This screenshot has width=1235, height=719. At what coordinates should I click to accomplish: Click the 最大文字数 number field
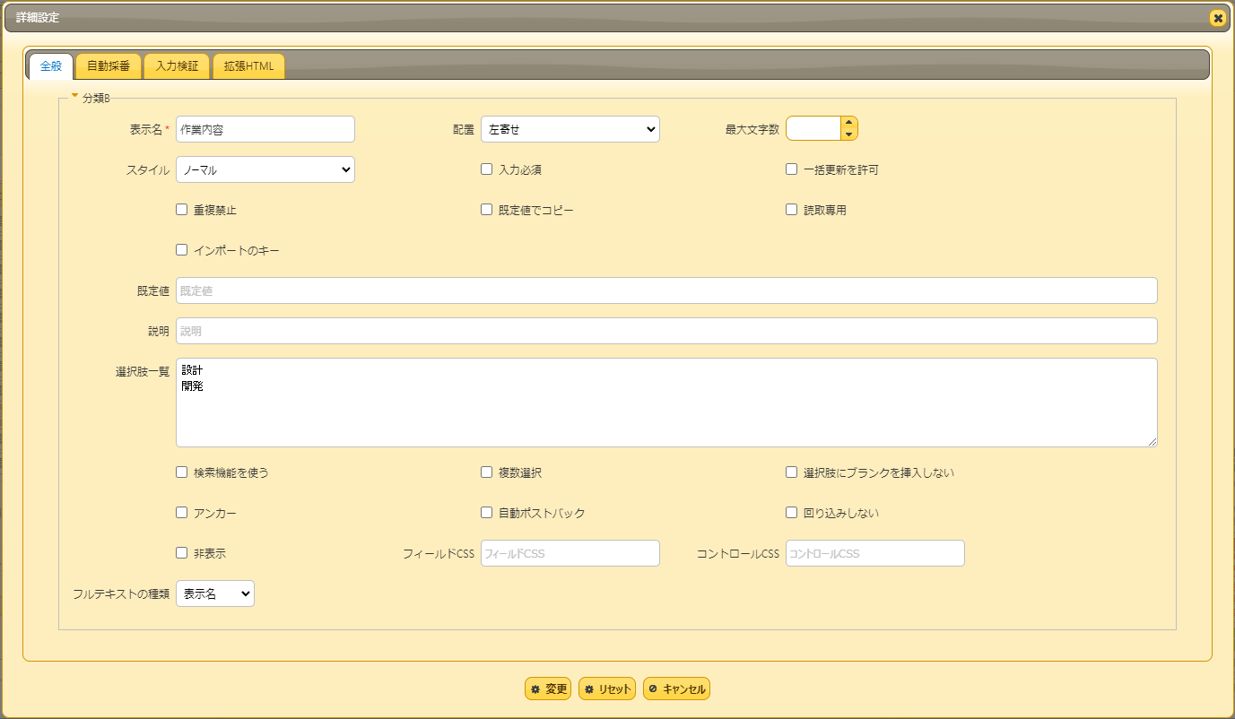tap(813, 129)
